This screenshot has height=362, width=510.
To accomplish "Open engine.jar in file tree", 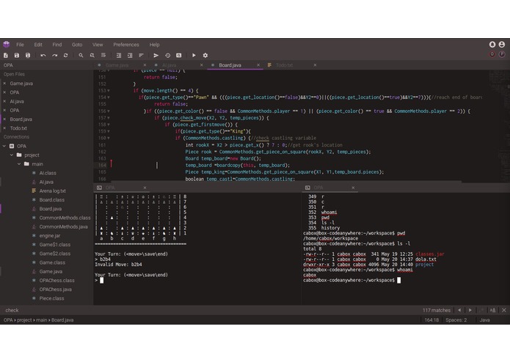I will [x=49, y=236].
